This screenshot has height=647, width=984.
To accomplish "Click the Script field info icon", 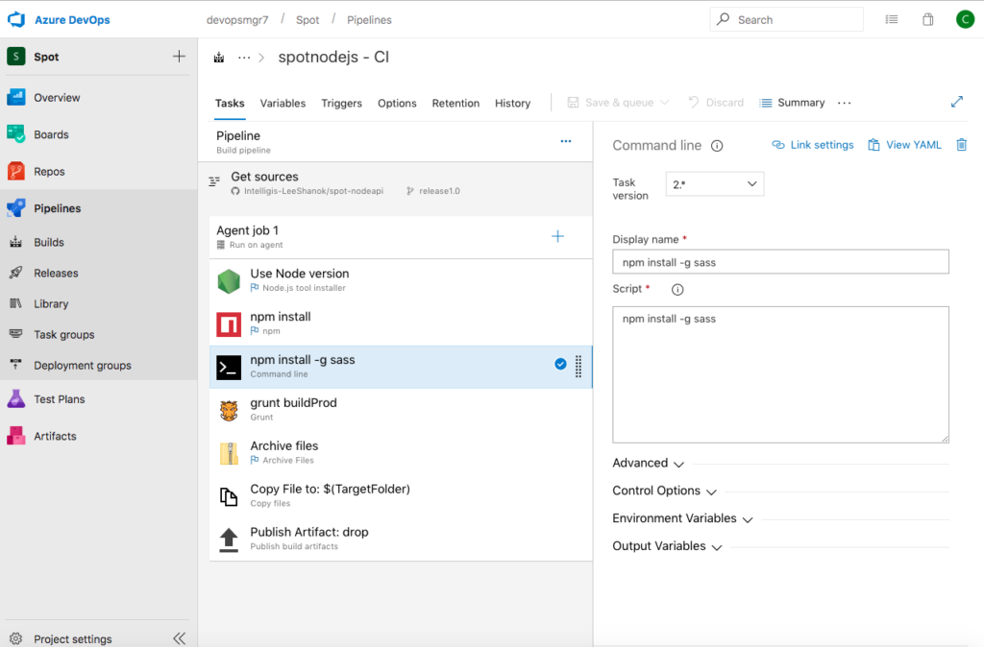I will 677,289.
